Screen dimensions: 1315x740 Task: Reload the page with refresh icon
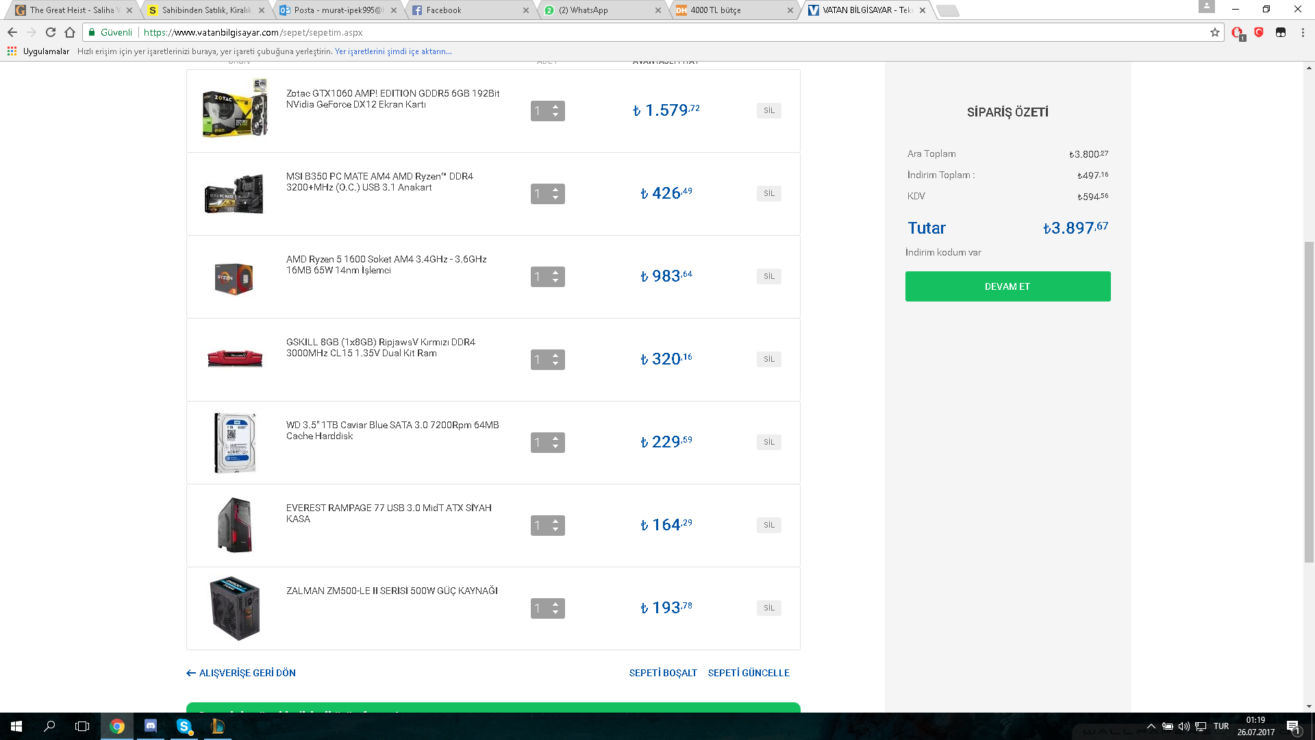[51, 32]
